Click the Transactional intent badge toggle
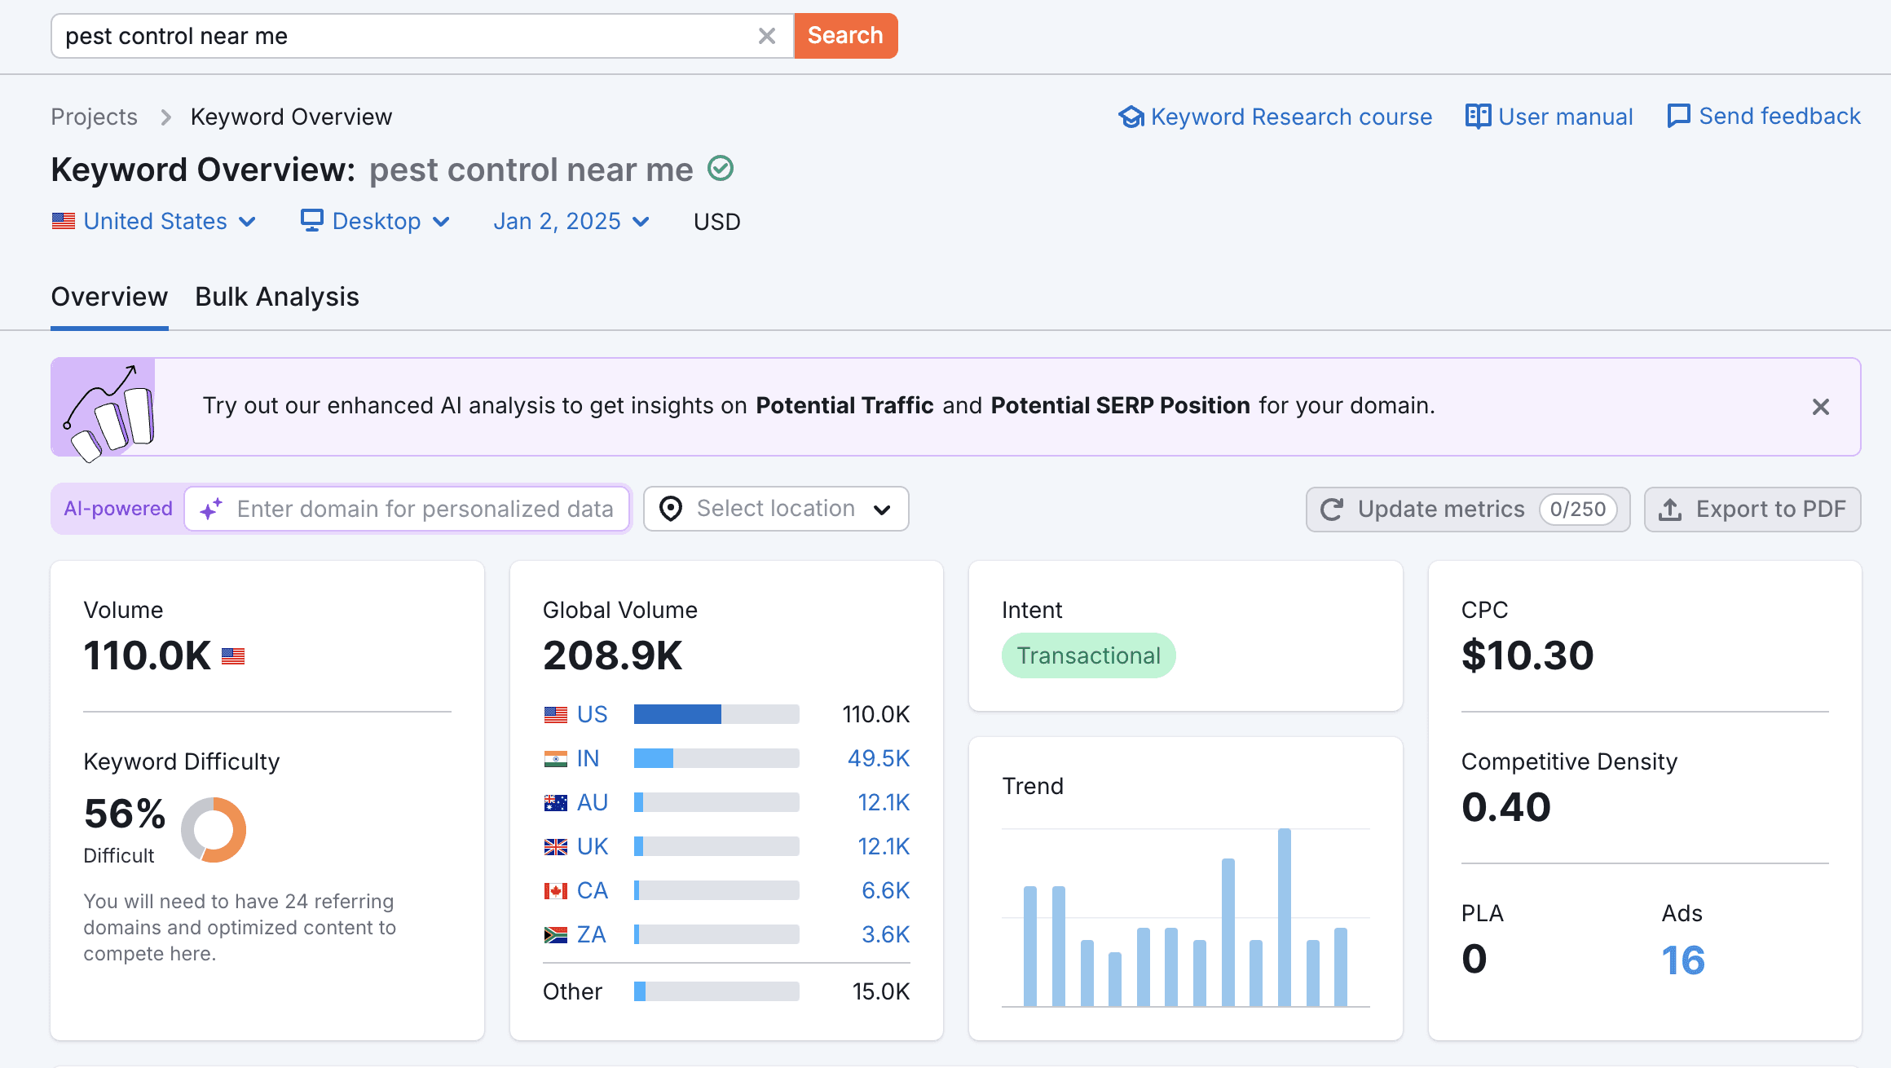This screenshot has width=1891, height=1068. pos(1088,655)
